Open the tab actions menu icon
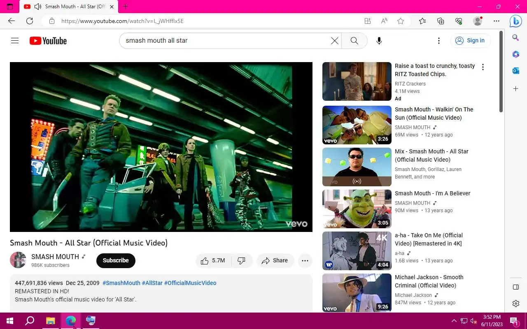The image size is (527, 329). click(10, 7)
